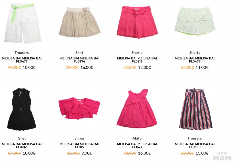This screenshot has height=164, width=235.
Task: Open the green eyelet shorts image
Action: (x=195, y=21)
